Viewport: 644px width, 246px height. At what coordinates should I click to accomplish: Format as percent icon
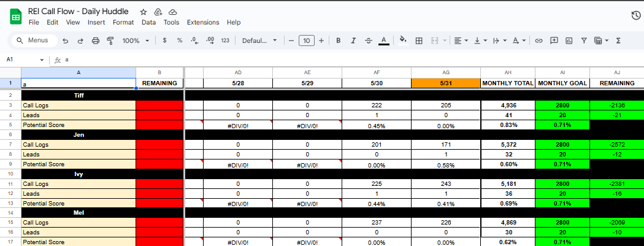click(180, 40)
